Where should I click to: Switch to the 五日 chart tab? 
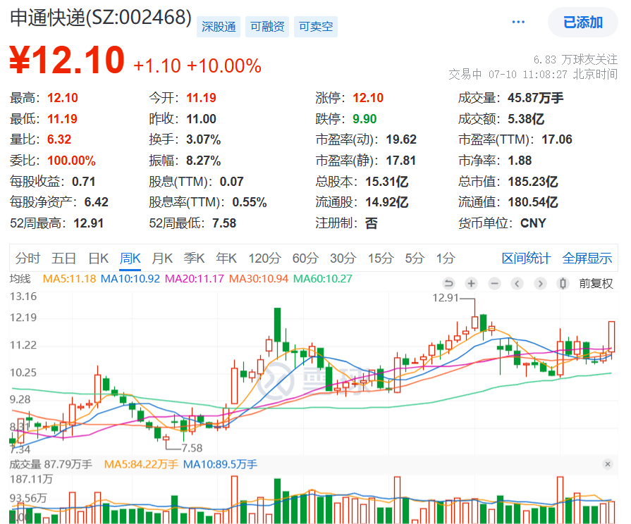pos(63,258)
